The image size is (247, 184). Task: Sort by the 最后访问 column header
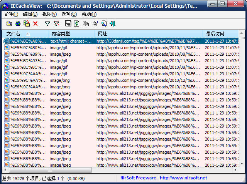(x=220, y=33)
